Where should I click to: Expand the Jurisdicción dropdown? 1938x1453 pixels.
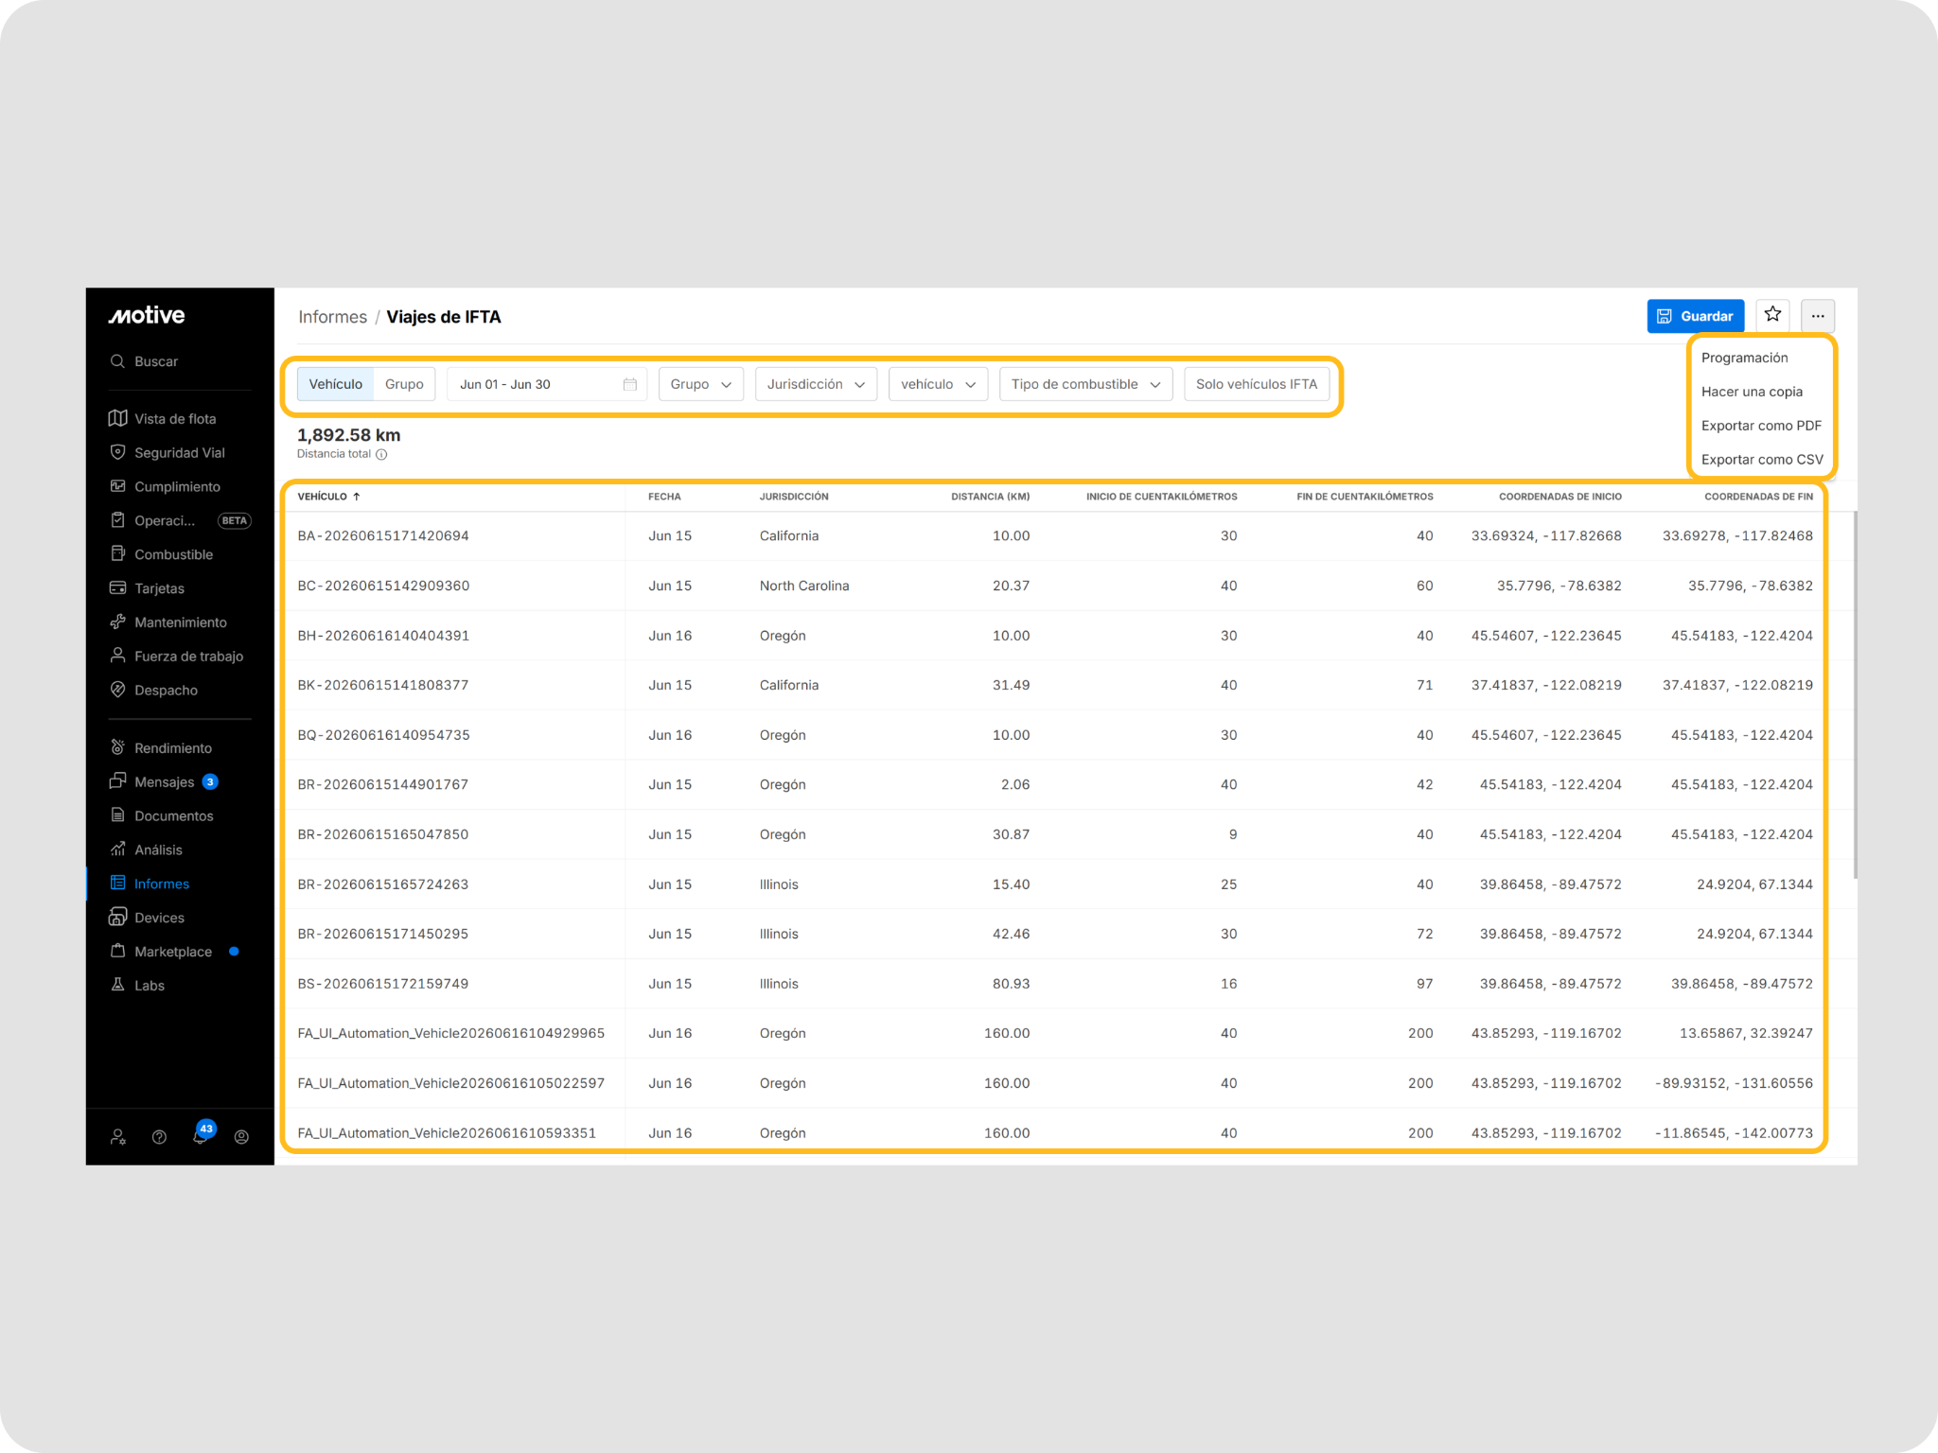click(816, 384)
